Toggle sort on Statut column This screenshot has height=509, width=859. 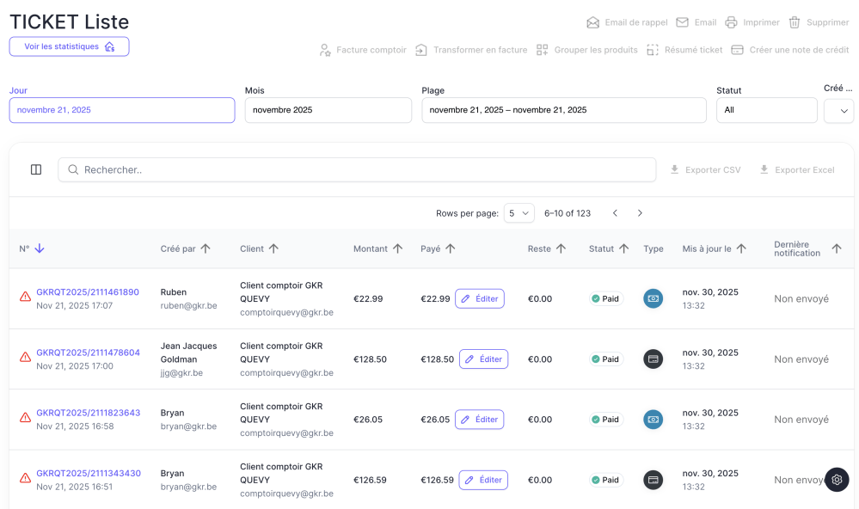pos(622,248)
